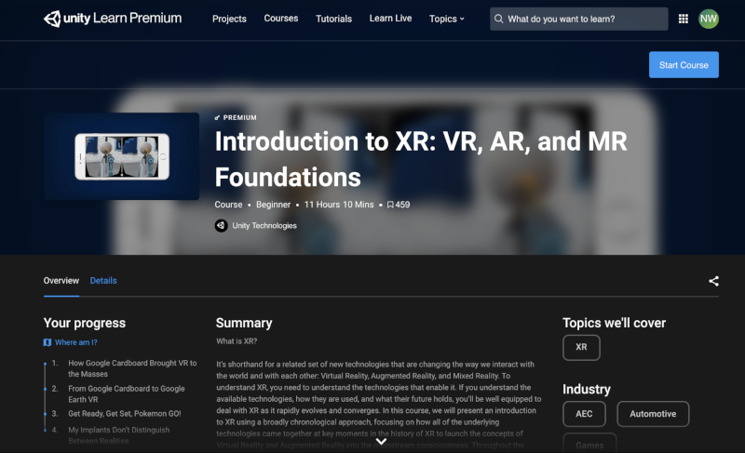Viewport: 745px width, 453px height.
Task: Click the 11 Hours 10 Mins duration text
Action: (x=339, y=205)
